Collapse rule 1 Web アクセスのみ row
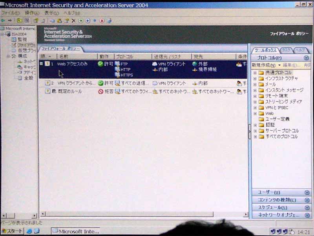 tap(41, 64)
